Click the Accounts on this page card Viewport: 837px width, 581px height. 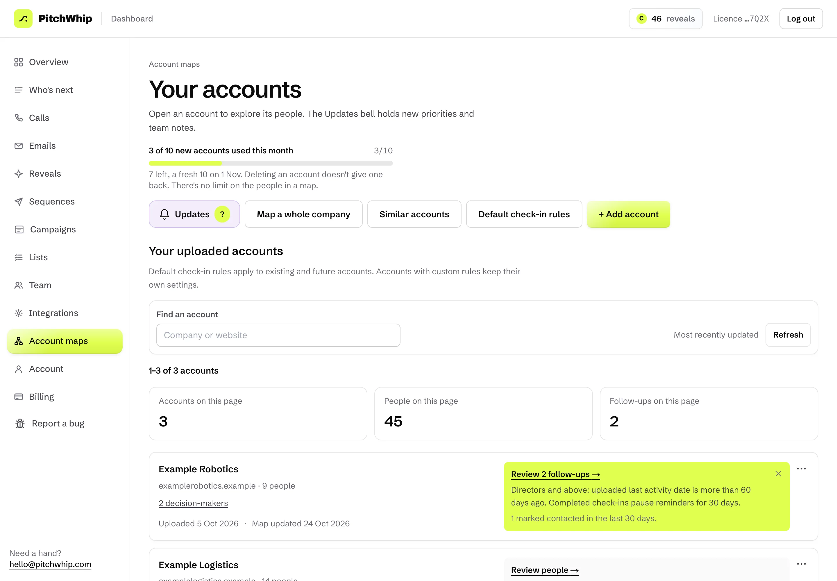[x=258, y=414]
